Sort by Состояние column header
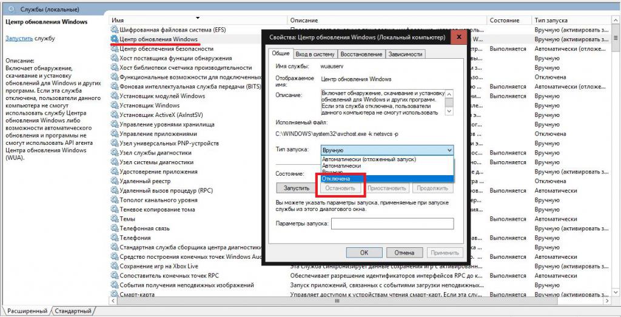The height and width of the screenshot is (317, 621). pos(509,20)
